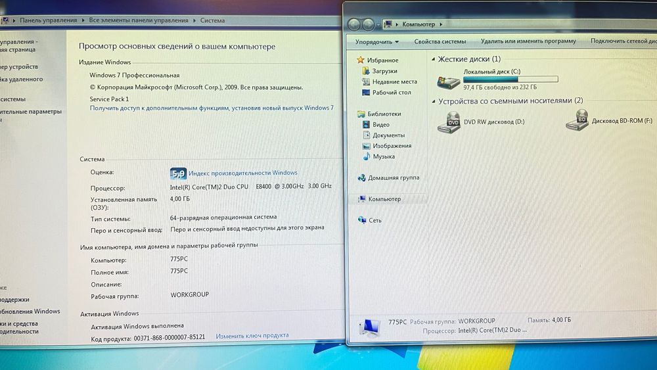Open Индекс производительности Windows link
The width and height of the screenshot is (657, 370).
(242, 173)
